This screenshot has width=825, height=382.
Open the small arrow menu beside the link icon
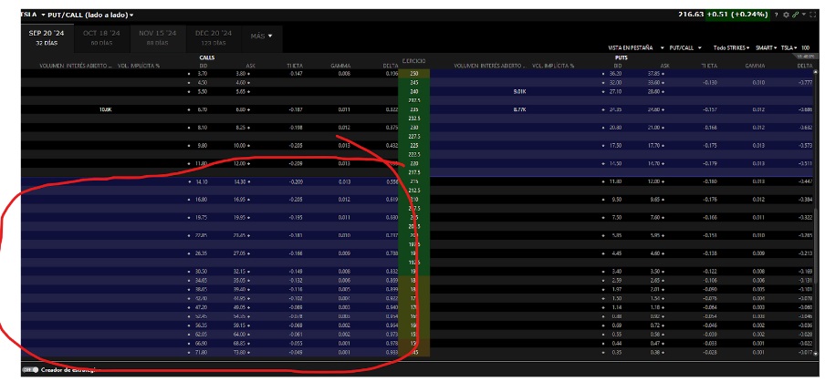pyautogui.click(x=802, y=15)
